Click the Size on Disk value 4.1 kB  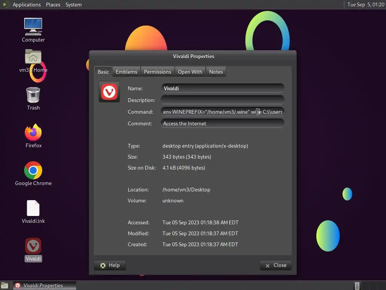(184, 168)
